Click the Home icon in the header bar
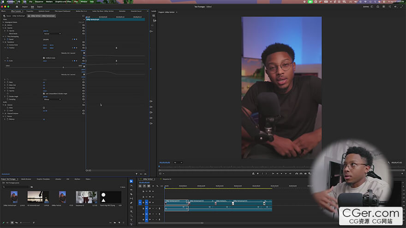The height and width of the screenshot is (228, 406). point(17,7)
